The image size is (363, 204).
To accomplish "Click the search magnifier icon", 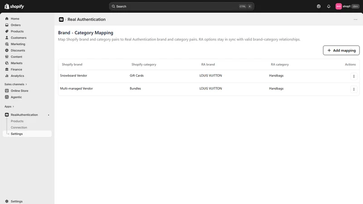I will [113, 6].
